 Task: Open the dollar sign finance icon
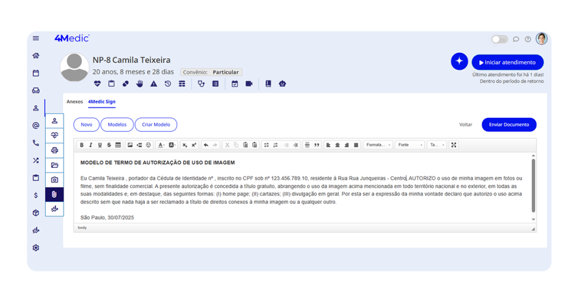click(x=36, y=195)
